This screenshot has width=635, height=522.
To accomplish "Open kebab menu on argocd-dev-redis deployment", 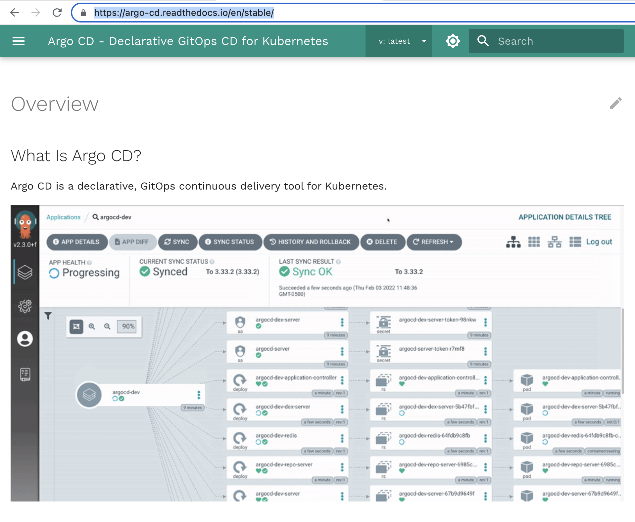I will click(x=343, y=439).
